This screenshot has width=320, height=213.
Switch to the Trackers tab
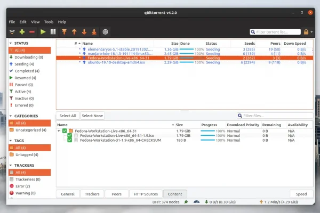point(92,194)
